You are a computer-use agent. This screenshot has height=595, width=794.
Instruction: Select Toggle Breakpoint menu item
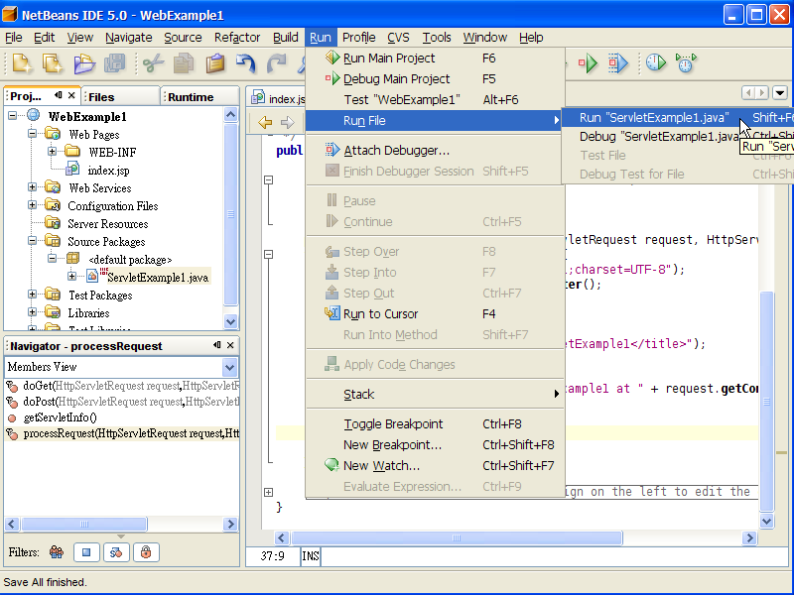436,424
